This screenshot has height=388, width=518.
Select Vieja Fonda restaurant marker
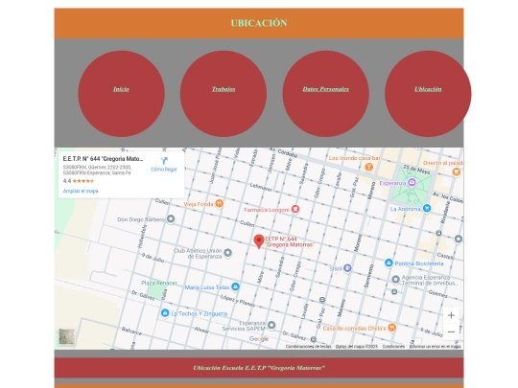pos(219,203)
